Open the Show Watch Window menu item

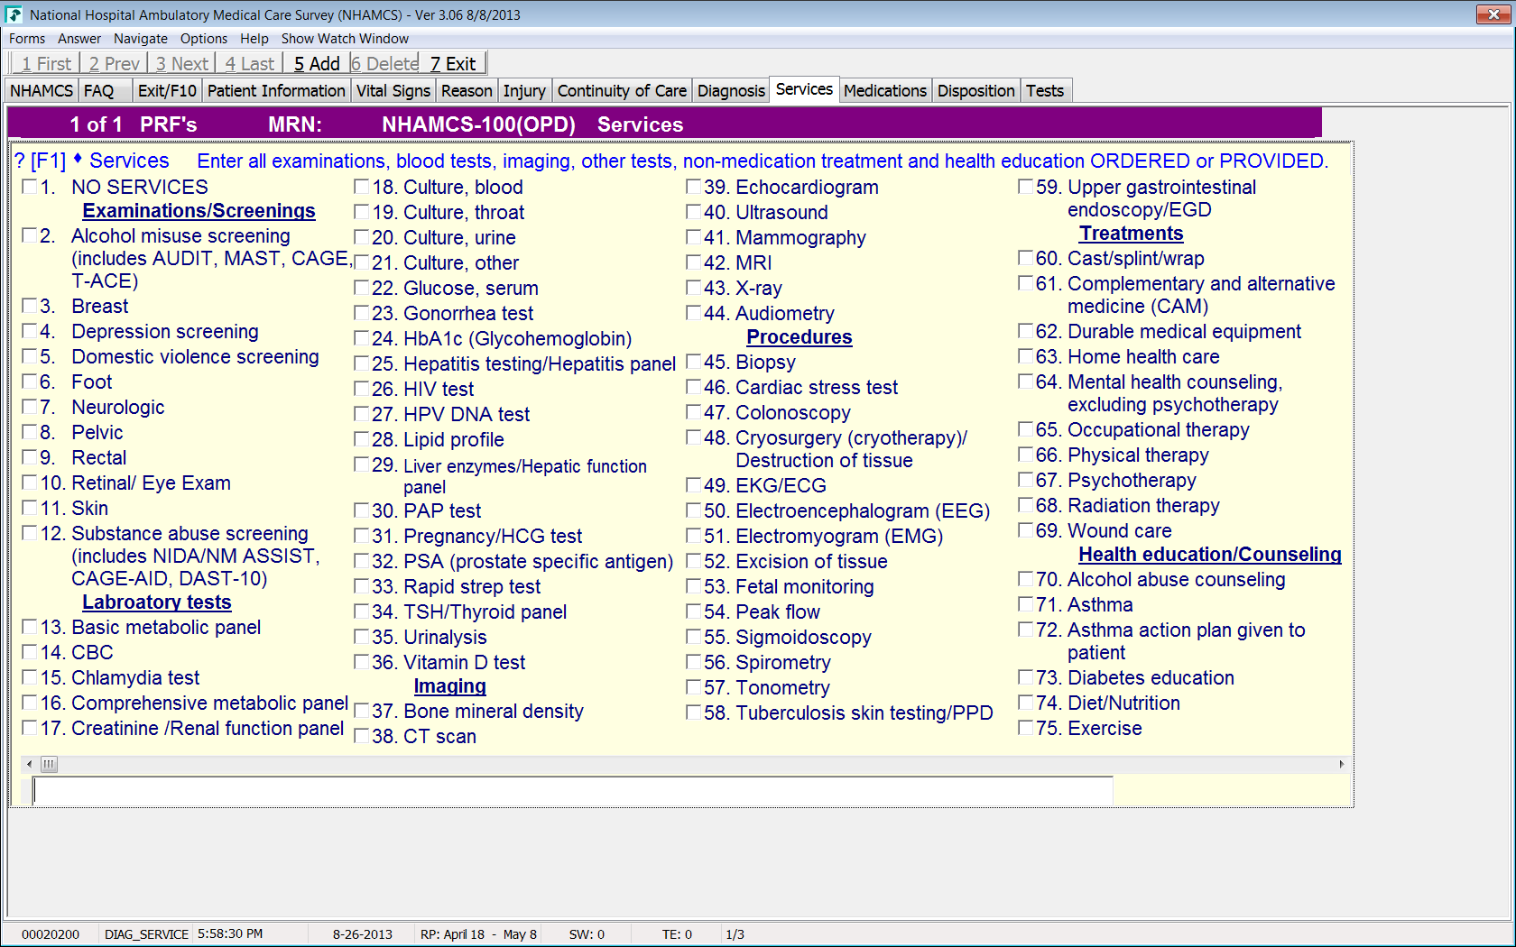(345, 39)
